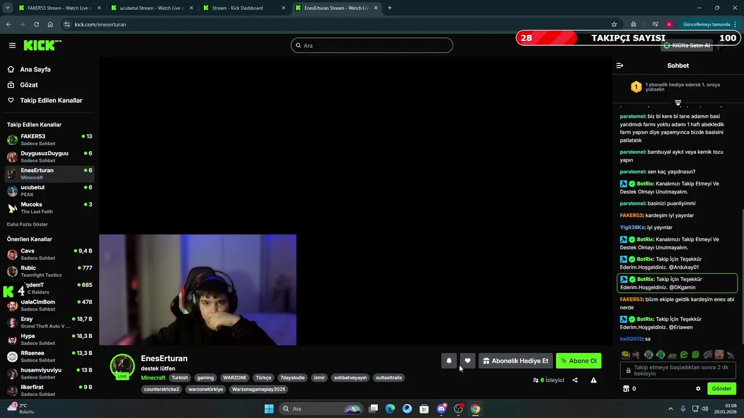Click the Abone Ol button
Image resolution: width=744 pixels, height=418 pixels.
(x=578, y=361)
